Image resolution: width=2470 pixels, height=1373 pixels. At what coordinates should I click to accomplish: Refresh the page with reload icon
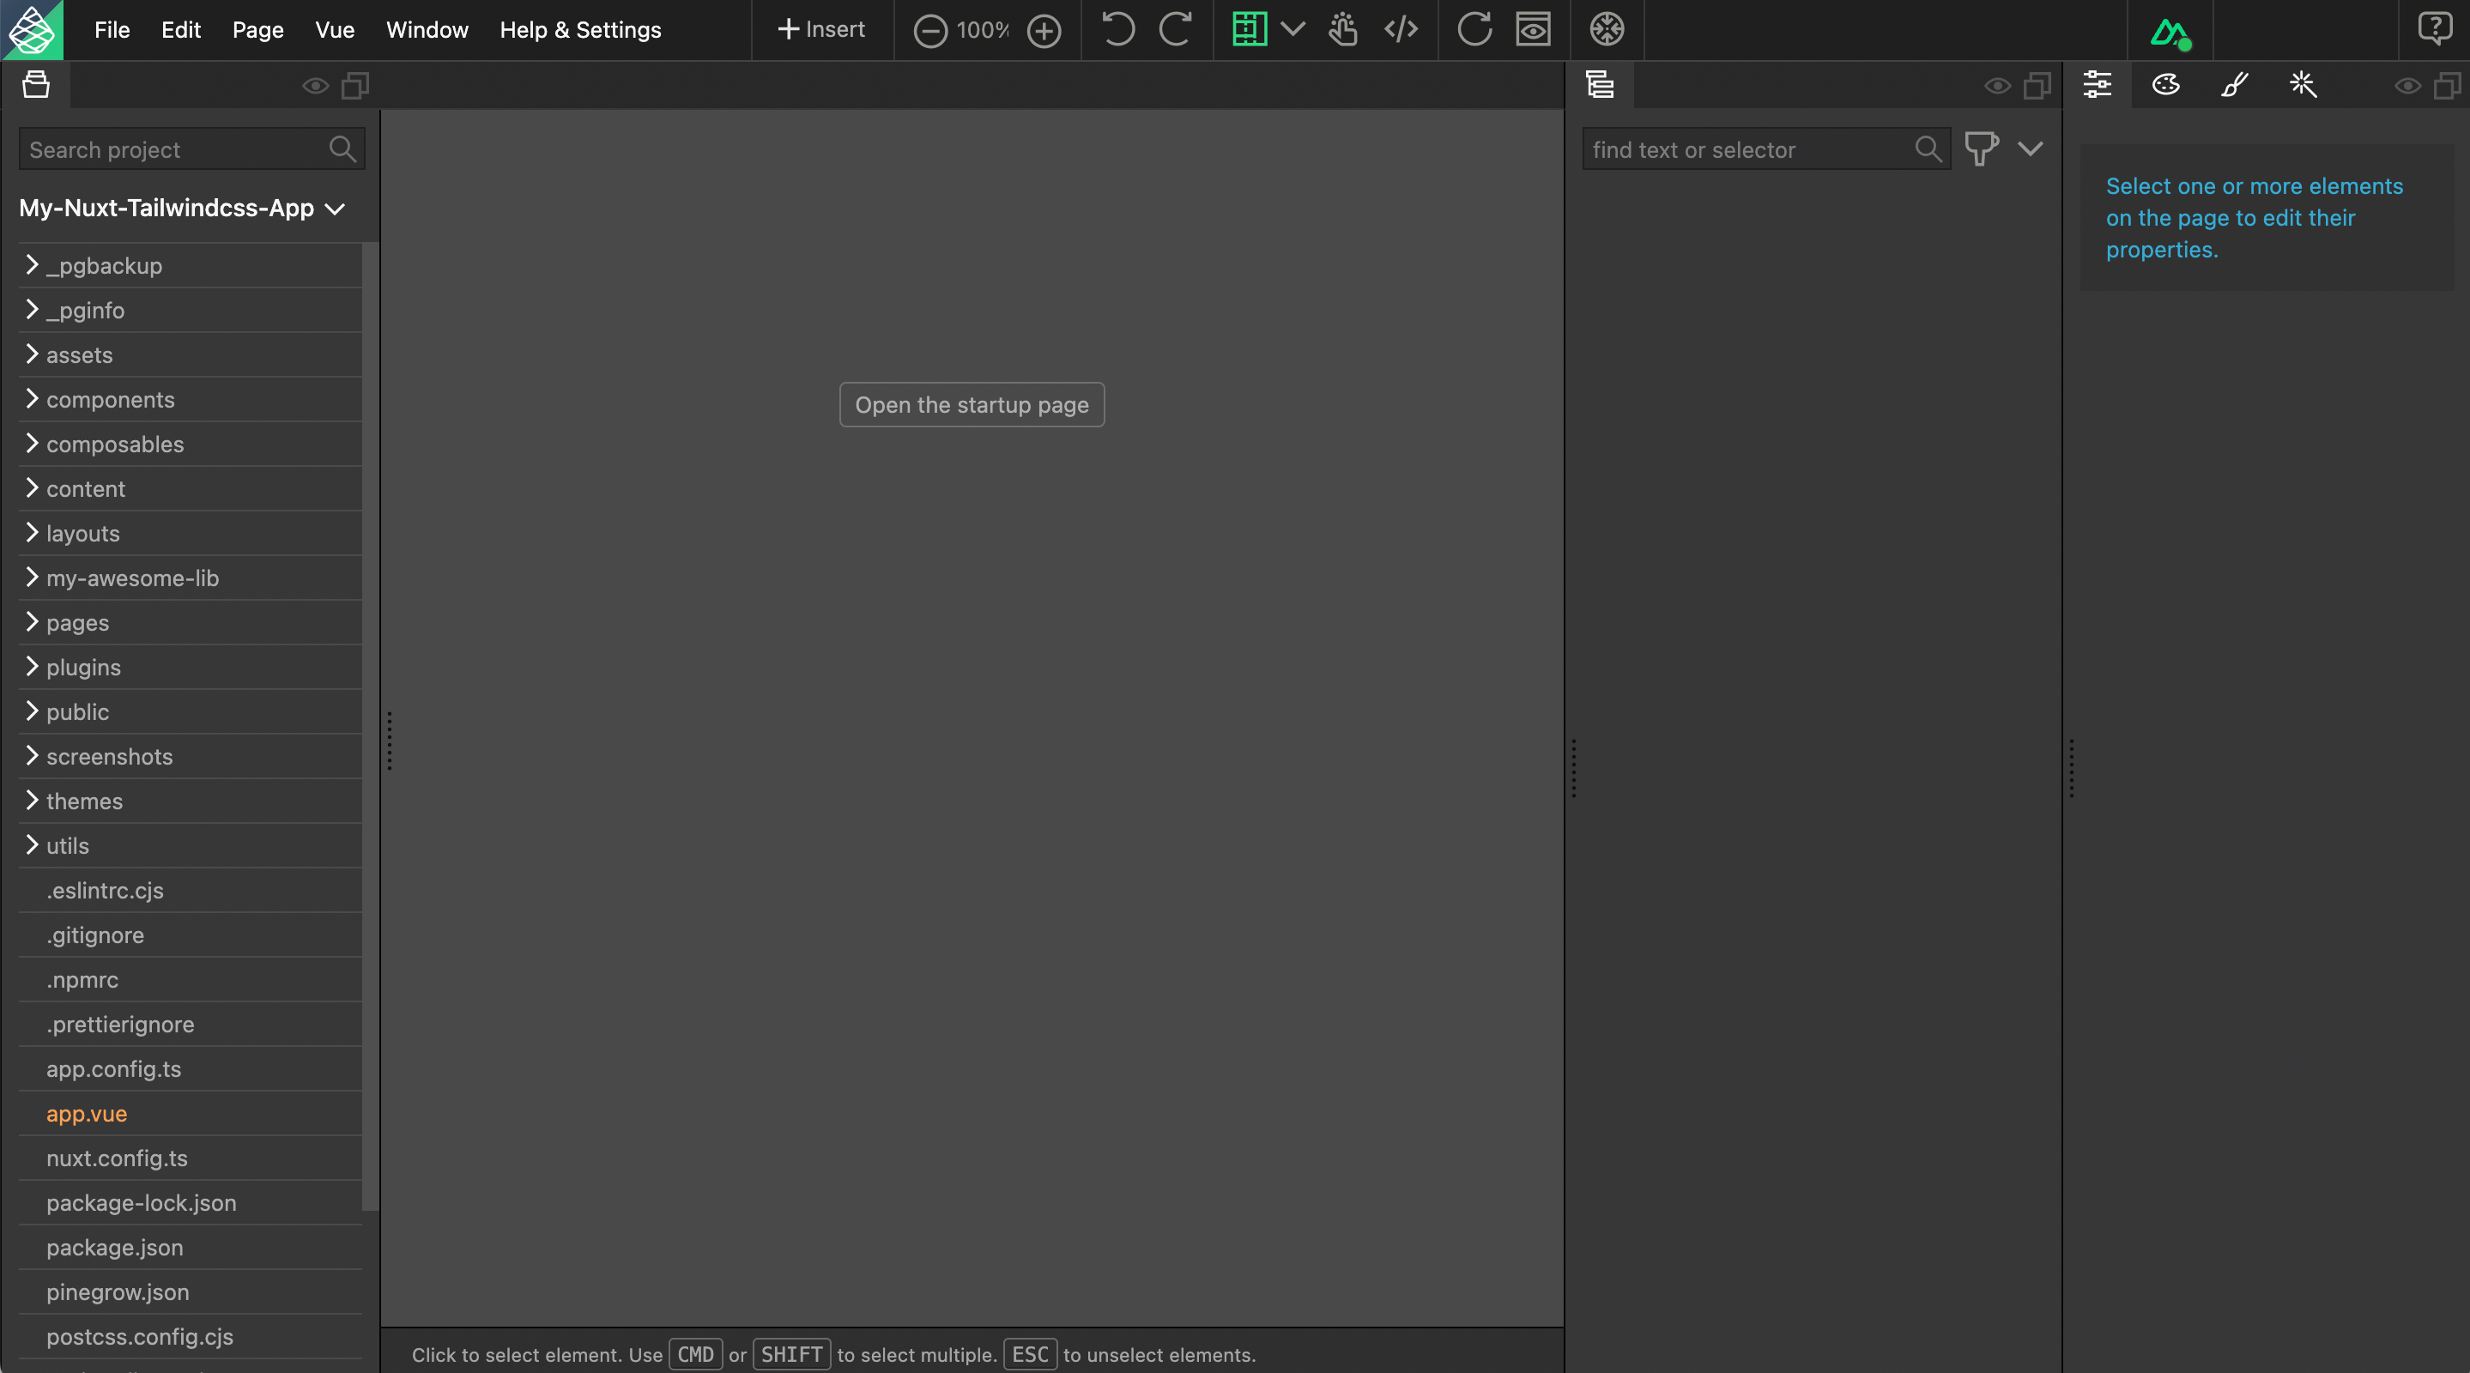coord(1474,30)
